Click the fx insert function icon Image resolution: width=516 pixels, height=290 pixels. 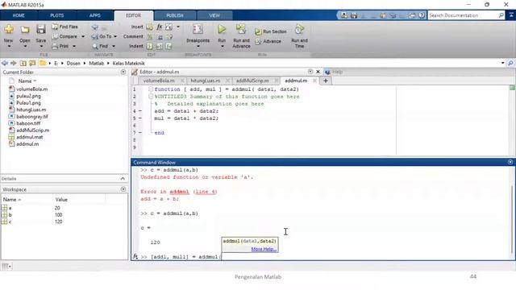(x=160, y=27)
